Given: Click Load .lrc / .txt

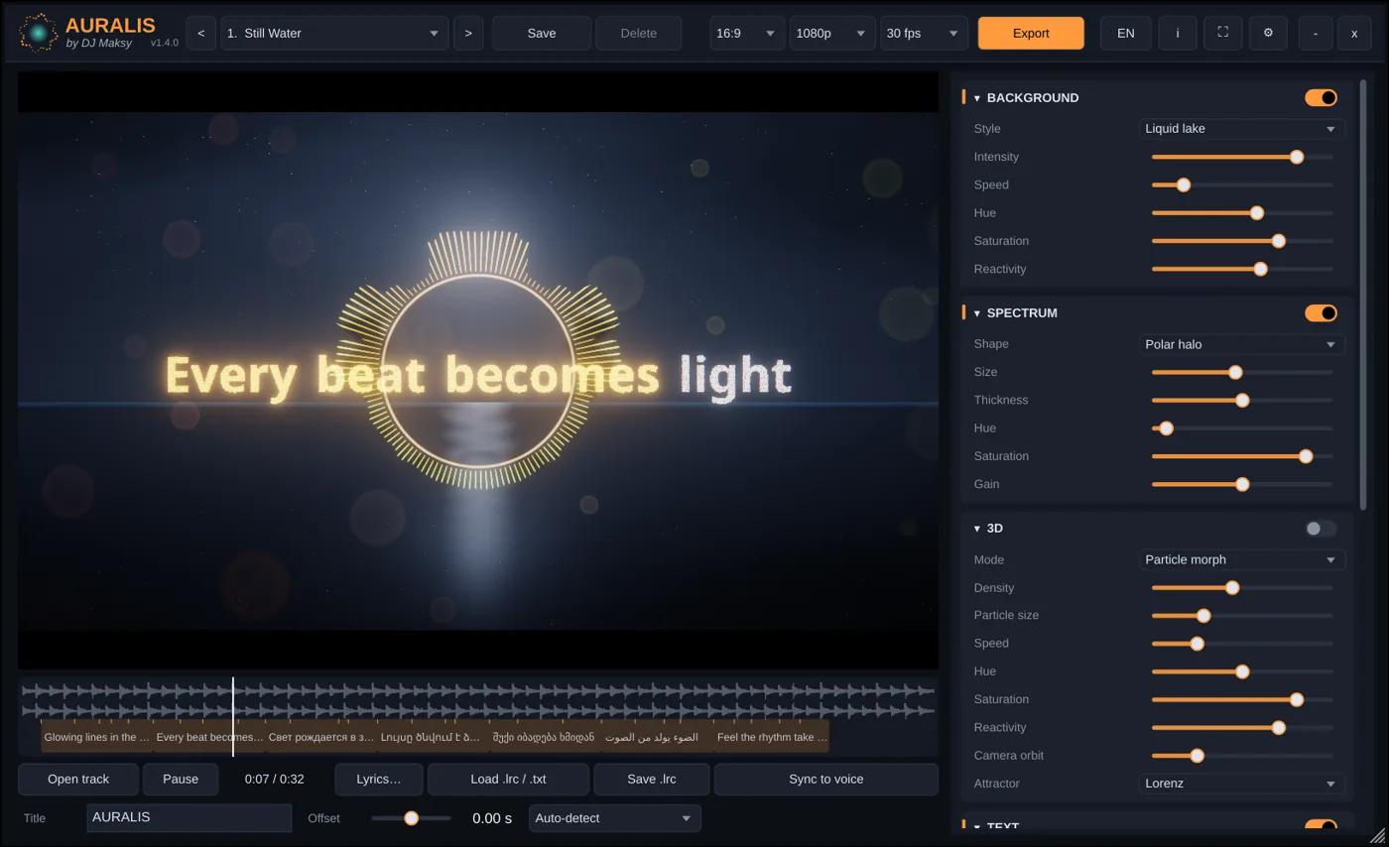Looking at the screenshot, I should [508, 779].
